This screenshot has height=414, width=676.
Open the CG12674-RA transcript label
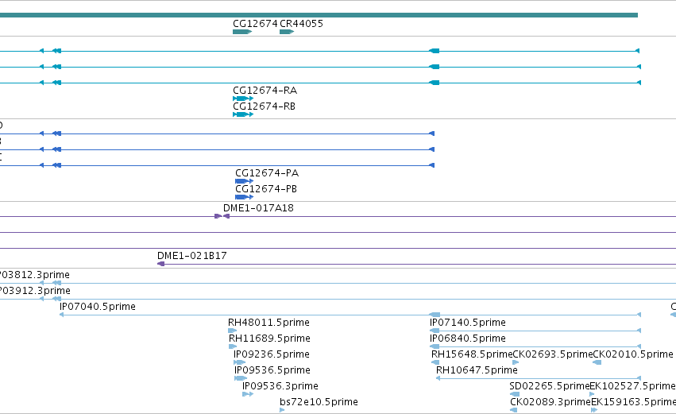(x=265, y=90)
